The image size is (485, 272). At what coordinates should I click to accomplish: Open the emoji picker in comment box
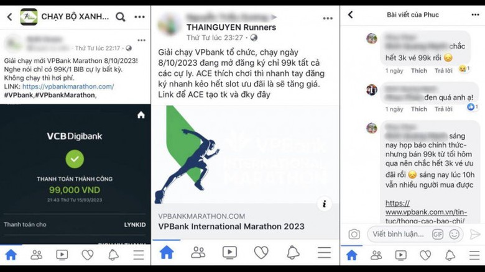coord(454,234)
